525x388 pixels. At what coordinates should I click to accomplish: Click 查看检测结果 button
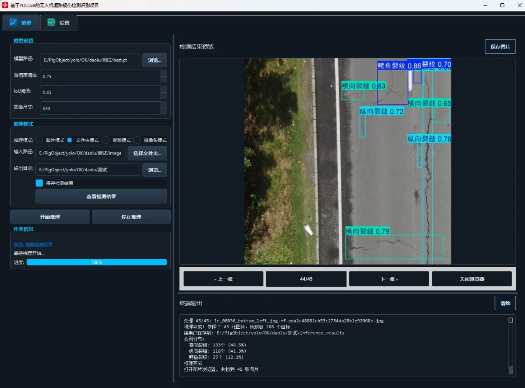point(101,196)
